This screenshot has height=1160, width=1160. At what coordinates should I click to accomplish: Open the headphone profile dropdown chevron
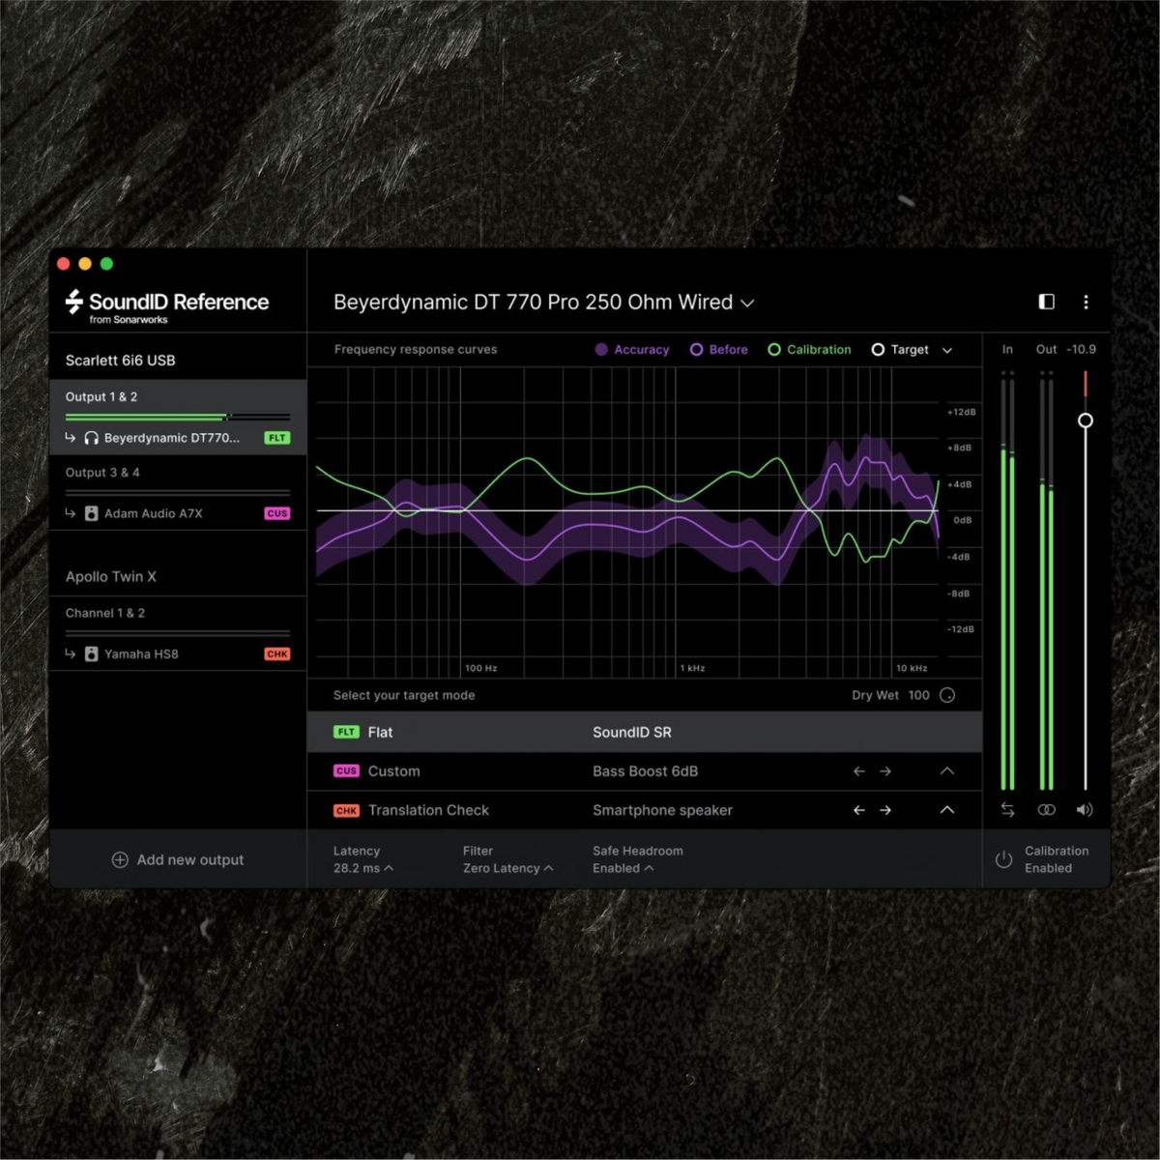(x=747, y=303)
